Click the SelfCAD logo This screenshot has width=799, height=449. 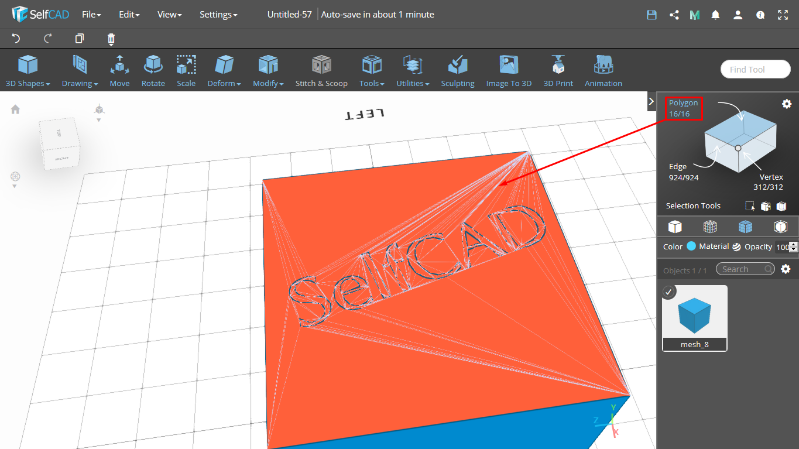40,14
